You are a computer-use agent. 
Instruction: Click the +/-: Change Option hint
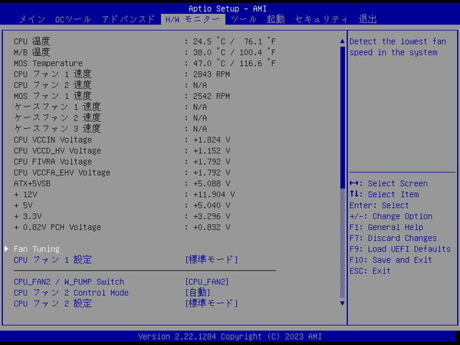point(391,216)
